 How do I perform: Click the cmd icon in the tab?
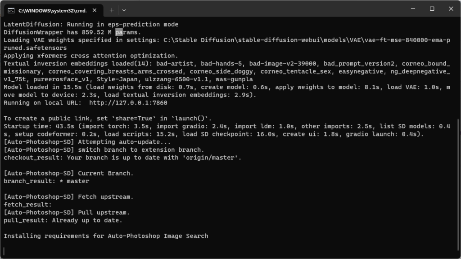11,10
